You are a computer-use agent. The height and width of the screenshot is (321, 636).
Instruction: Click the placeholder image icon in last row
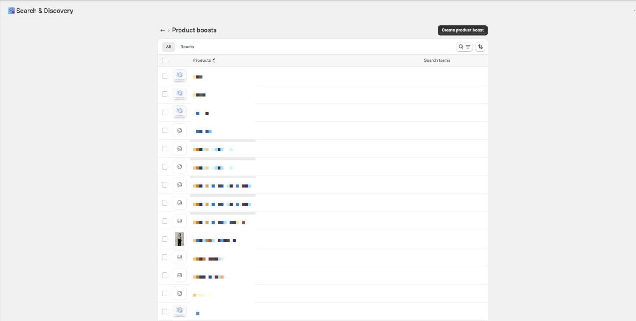click(x=179, y=311)
